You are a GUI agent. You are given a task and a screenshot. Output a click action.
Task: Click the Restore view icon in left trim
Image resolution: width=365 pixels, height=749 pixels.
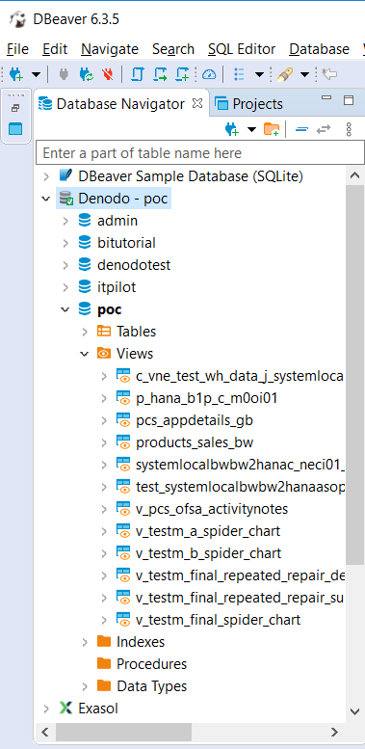(15, 108)
